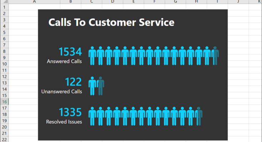Click the Unanswered Calls text label

tap(62, 92)
